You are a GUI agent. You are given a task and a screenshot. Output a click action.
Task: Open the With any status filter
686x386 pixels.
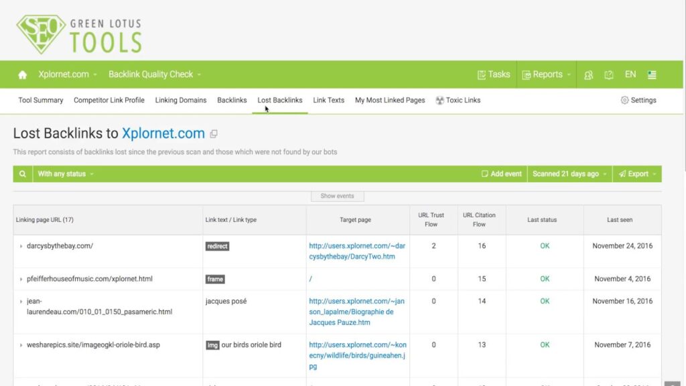pyautogui.click(x=66, y=174)
